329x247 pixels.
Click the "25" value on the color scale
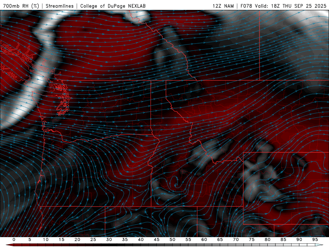click(93, 240)
